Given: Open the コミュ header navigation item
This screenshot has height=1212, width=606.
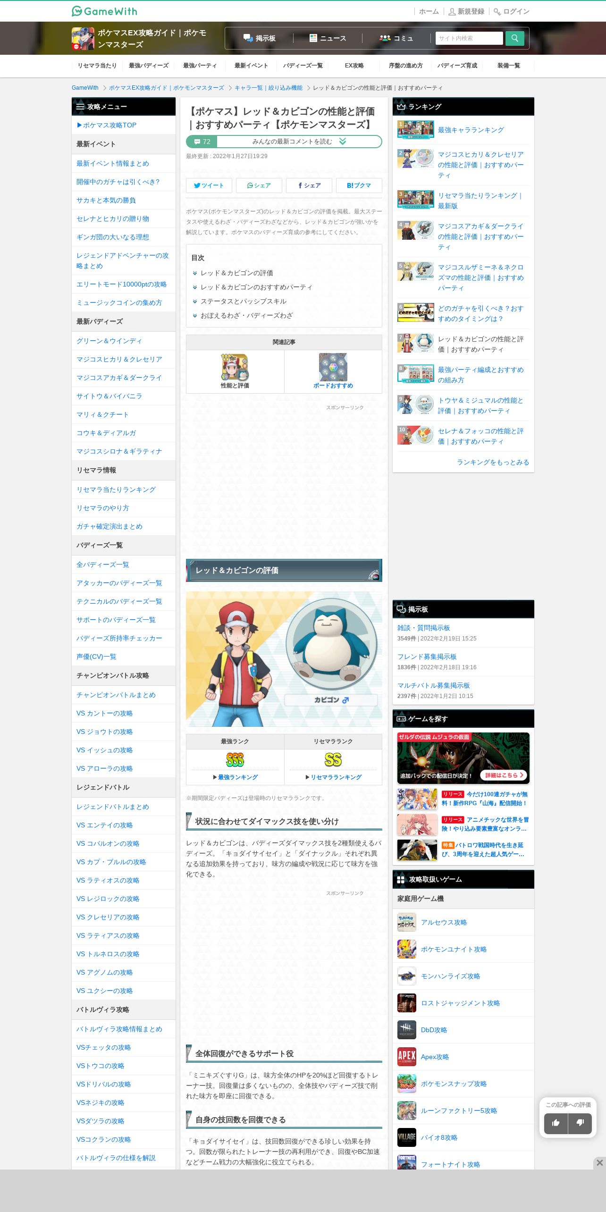Looking at the screenshot, I should (396, 38).
